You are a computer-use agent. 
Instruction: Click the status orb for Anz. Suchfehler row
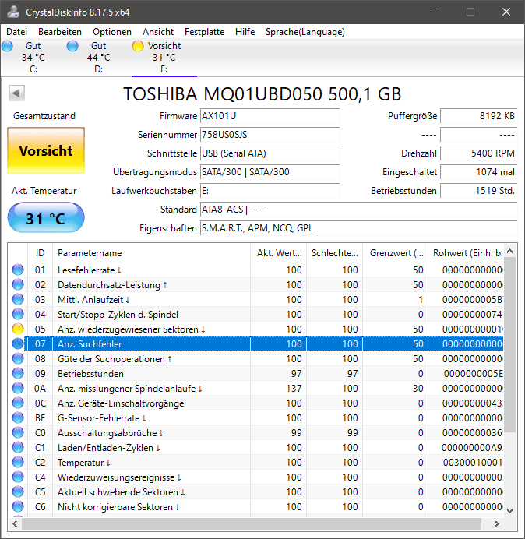18,343
